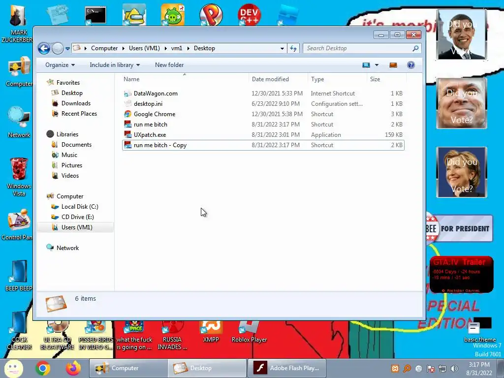Show the preview pane icon
The image size is (504, 378).
pyautogui.click(x=393, y=65)
